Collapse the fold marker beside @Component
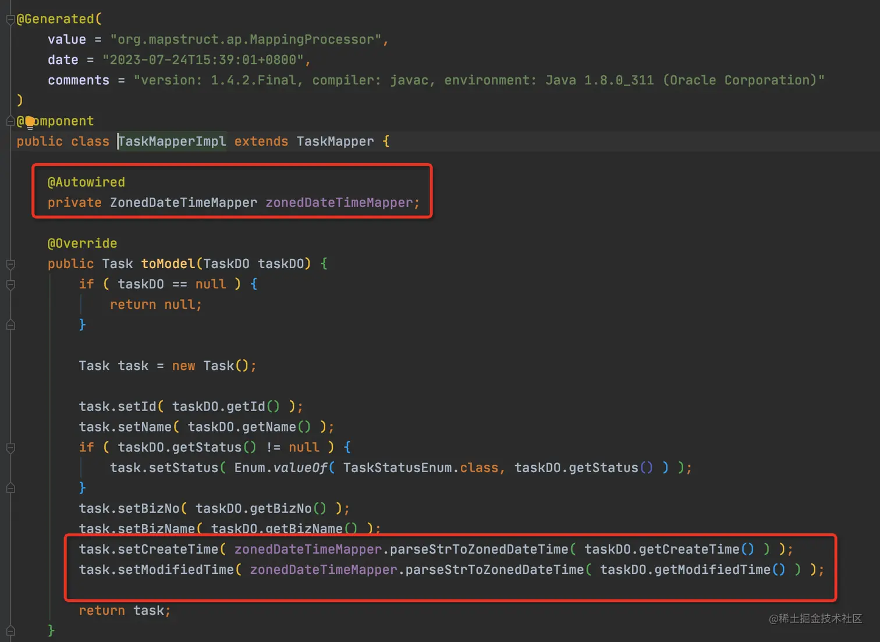This screenshot has height=642, width=880. tap(10, 121)
